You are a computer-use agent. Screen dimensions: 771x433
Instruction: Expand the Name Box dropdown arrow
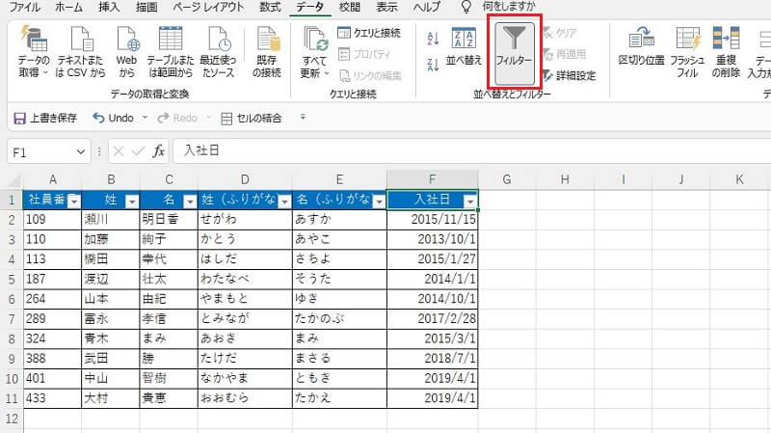81,152
